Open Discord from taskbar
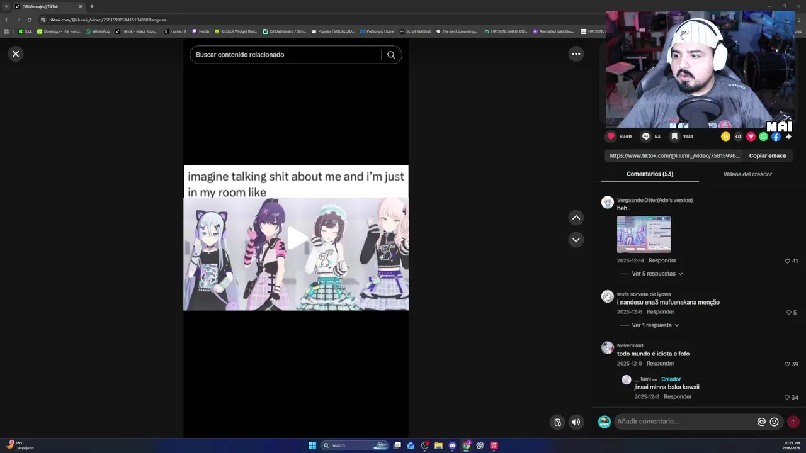Viewport: 806px width, 453px height. click(452, 445)
